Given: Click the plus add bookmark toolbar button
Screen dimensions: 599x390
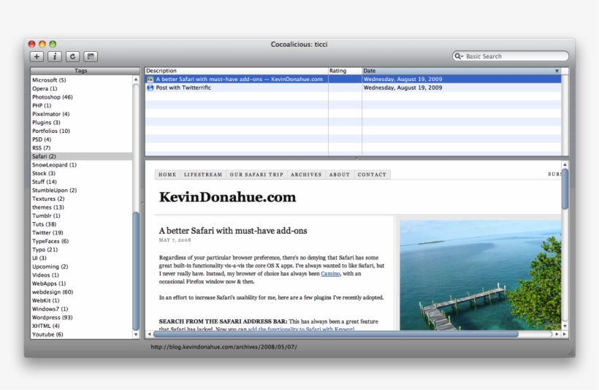Looking at the screenshot, I should click(x=37, y=56).
